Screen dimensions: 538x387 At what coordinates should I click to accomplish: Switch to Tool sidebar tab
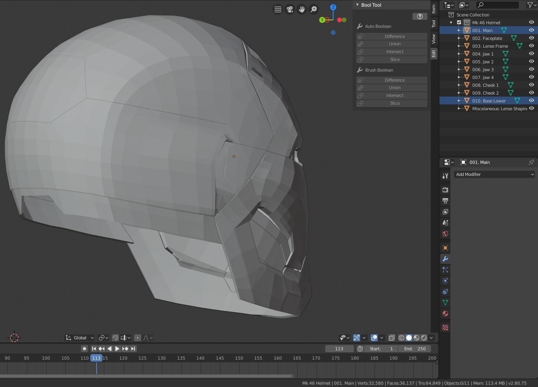(434, 23)
